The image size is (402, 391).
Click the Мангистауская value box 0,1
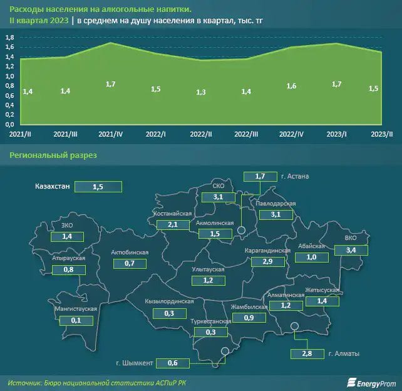point(75,321)
